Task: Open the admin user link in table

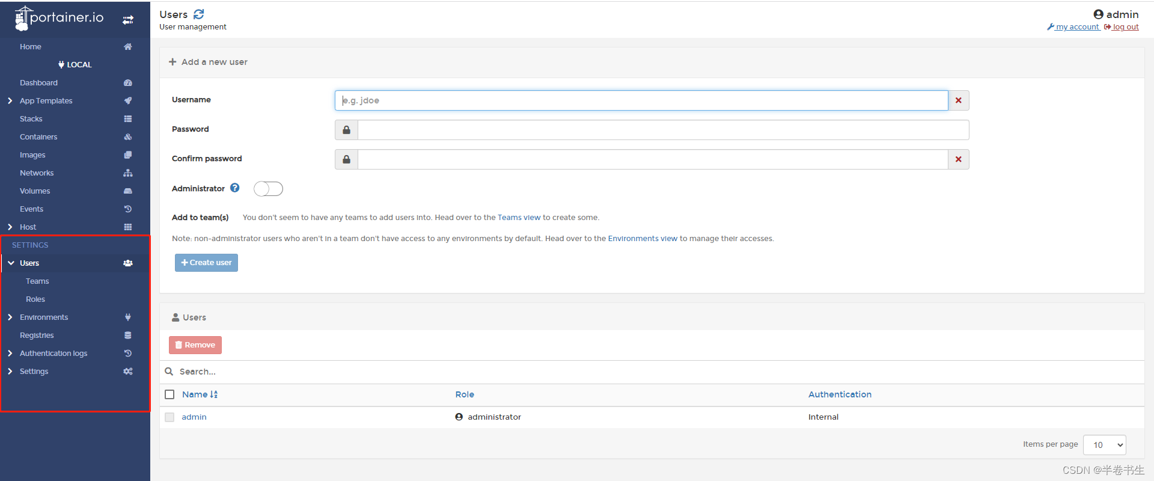Action: tap(194, 417)
